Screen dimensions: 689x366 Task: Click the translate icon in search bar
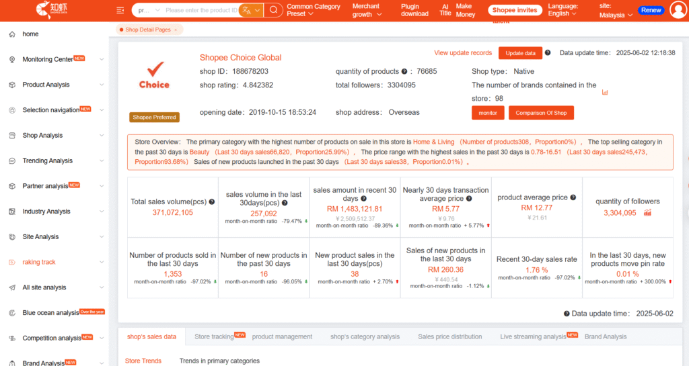(x=247, y=10)
